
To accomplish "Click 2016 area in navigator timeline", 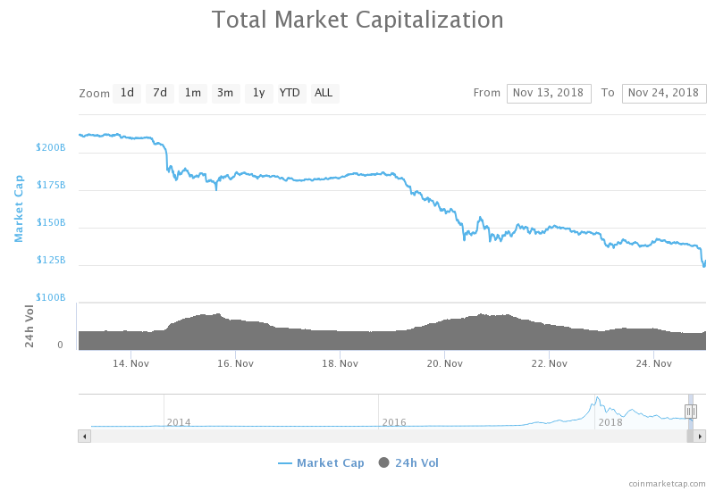I will pos(394,421).
